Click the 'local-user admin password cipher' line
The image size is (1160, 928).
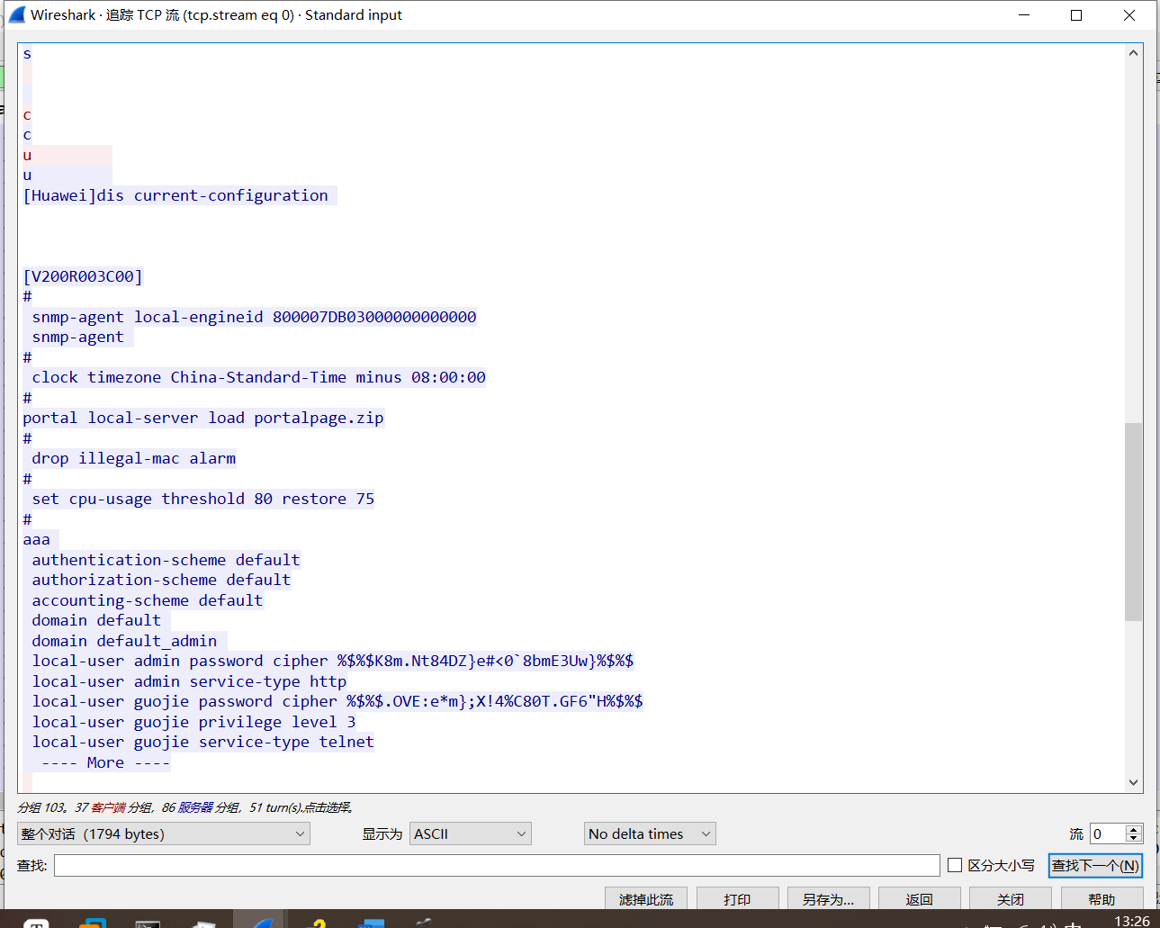(332, 661)
